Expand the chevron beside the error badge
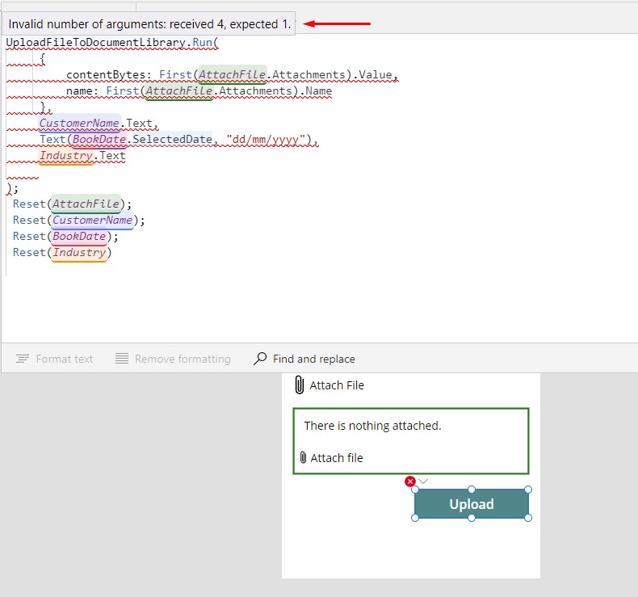638x597 pixels. pos(423,481)
